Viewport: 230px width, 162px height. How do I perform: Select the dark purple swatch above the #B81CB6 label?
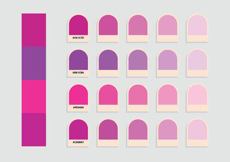pyautogui.click(x=78, y=60)
